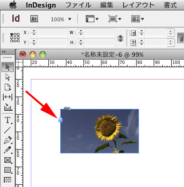Open the 100% zoom level dropdown

[61, 19]
